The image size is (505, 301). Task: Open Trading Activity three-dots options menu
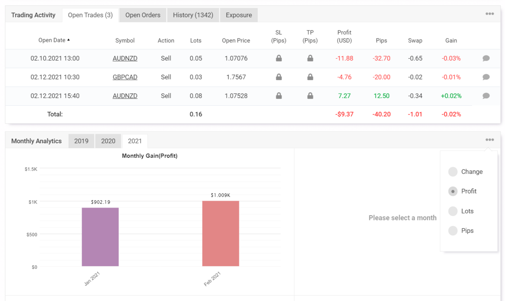[x=489, y=14]
